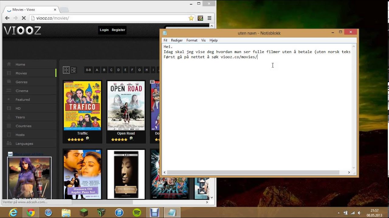Open the Creeper cube icon in taskbar

point(101,213)
